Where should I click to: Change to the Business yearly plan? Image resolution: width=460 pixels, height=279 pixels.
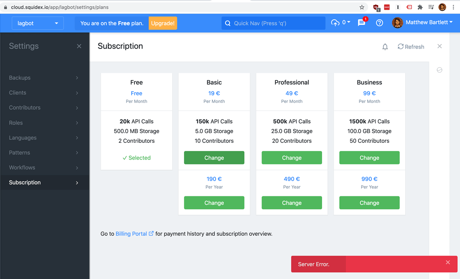point(369,203)
